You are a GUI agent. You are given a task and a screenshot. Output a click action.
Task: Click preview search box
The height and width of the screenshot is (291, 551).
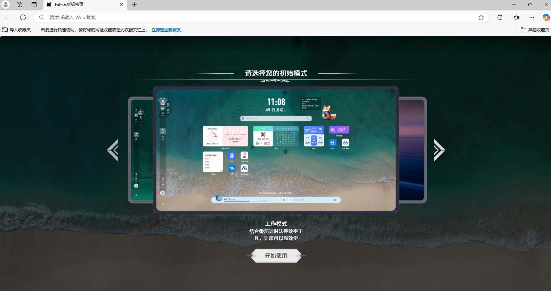click(x=276, y=118)
